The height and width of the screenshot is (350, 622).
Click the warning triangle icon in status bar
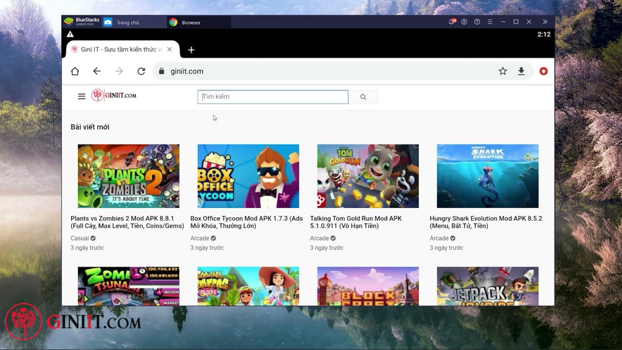[x=70, y=35]
